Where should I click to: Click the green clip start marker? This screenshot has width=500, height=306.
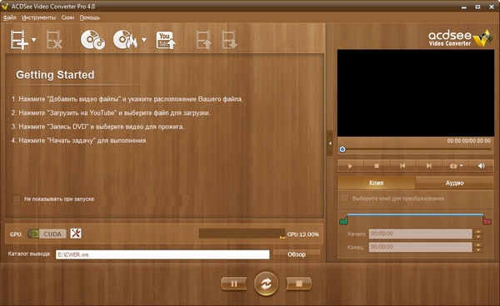[343, 220]
